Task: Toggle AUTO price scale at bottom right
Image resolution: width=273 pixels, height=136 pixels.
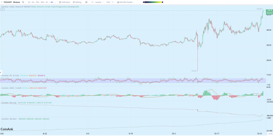Action: point(270,134)
